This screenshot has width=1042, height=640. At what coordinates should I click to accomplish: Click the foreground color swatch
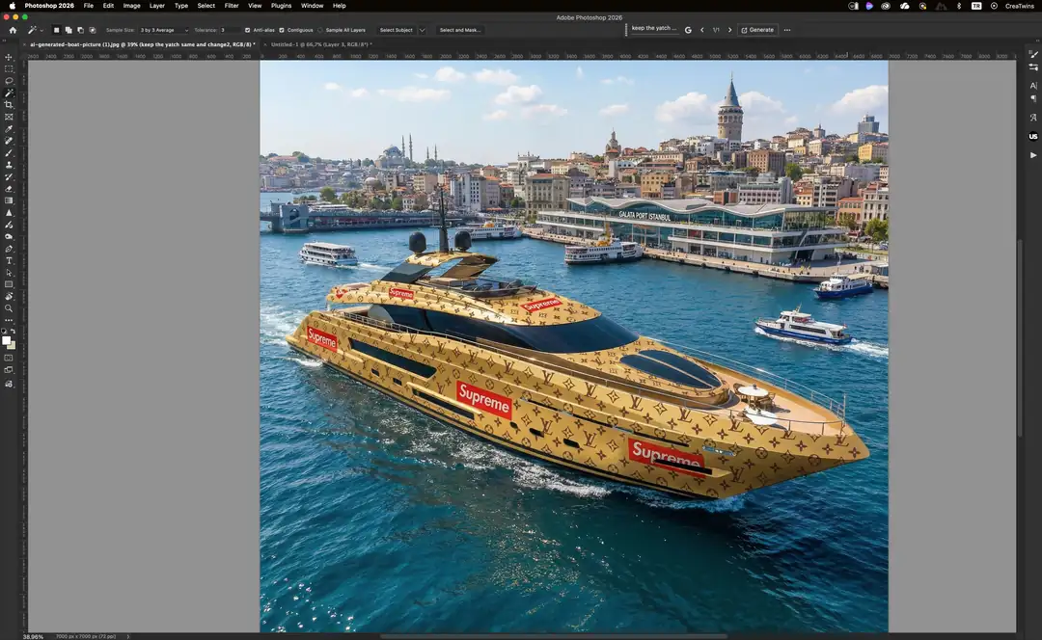point(8,342)
